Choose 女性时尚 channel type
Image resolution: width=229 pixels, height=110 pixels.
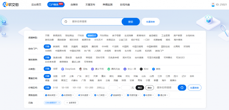click(x=190, y=36)
